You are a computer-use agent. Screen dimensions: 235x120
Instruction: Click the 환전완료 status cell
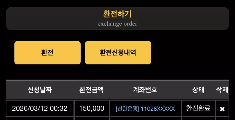(198, 108)
